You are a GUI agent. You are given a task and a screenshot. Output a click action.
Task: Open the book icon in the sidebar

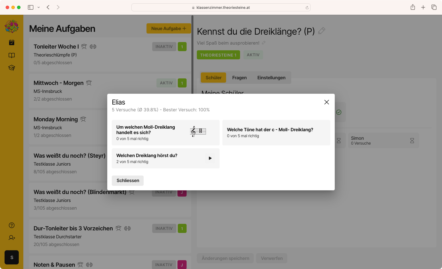(x=12, y=55)
